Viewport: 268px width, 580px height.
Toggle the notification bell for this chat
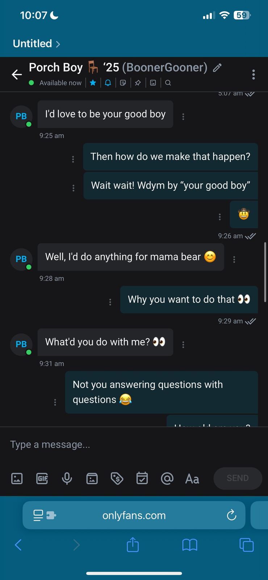[108, 83]
